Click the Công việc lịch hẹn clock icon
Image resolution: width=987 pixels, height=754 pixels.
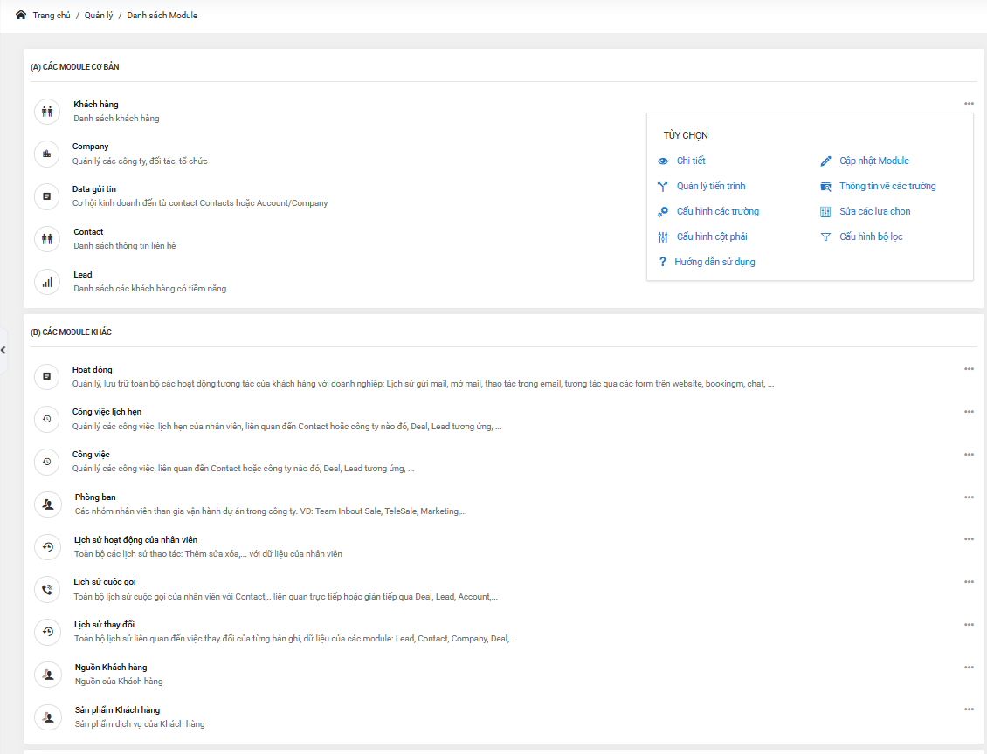pos(47,420)
